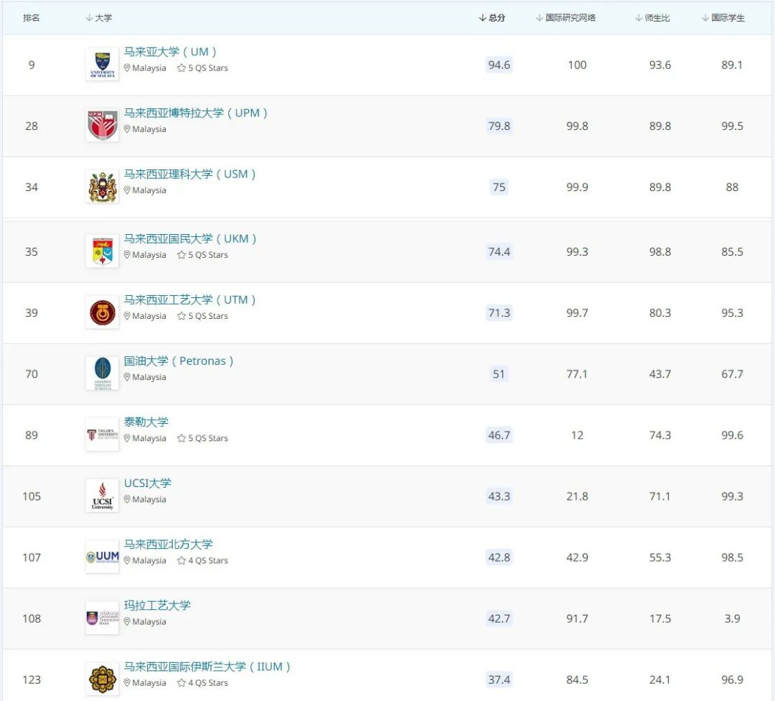Sort by 师生比 column
Image resolution: width=775 pixels, height=701 pixels.
(x=652, y=18)
